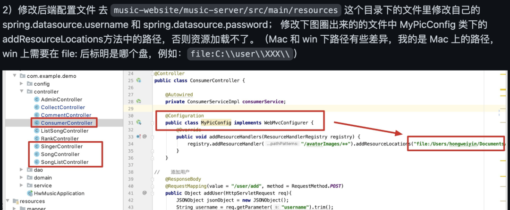Click the "/user/add" mapping value string
Viewport: 510px width, 210px height.
247,186
